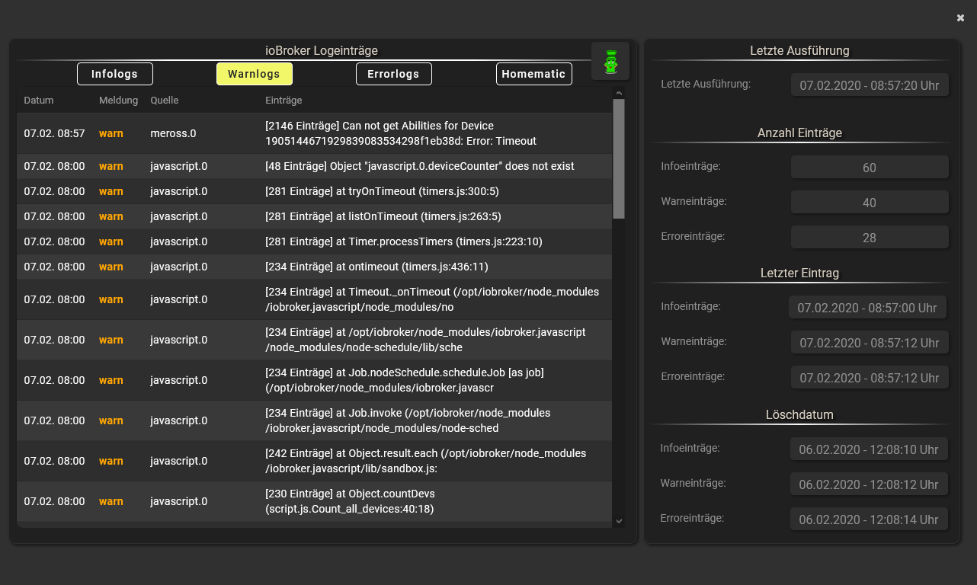Viewport: 977px width, 585px height.
Task: Click the log list scrollbar thumb
Action: click(619, 158)
